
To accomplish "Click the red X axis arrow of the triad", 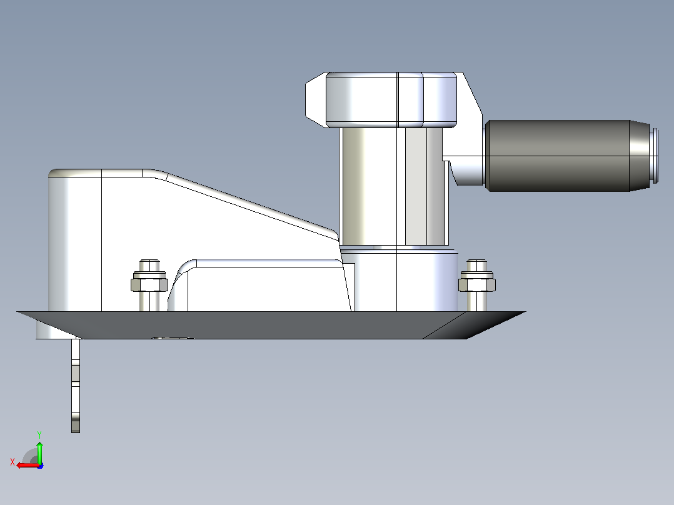I will [x=27, y=466].
